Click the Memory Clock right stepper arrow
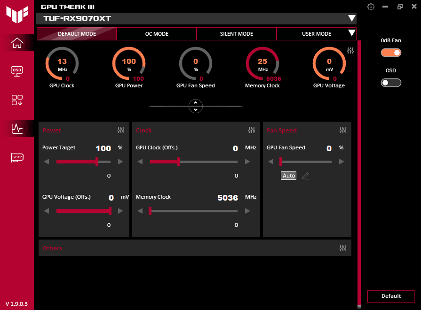 click(247, 211)
